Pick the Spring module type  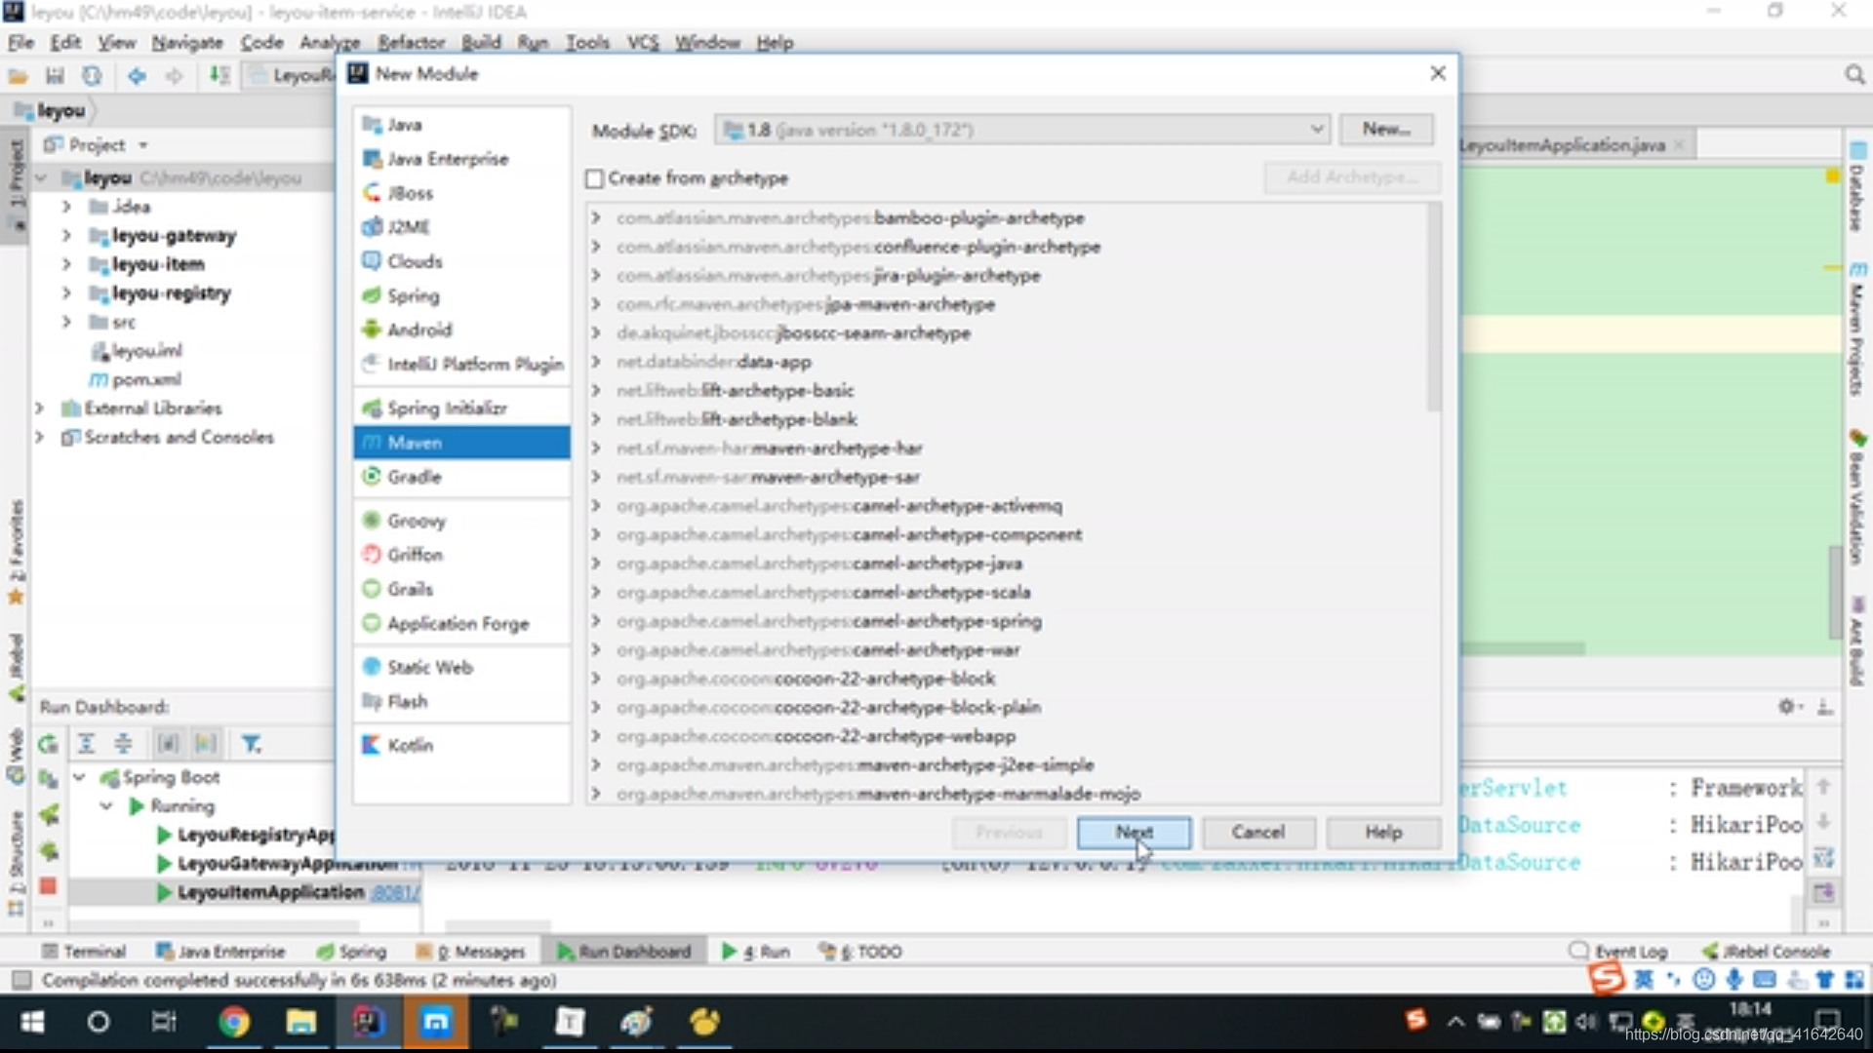point(414,295)
